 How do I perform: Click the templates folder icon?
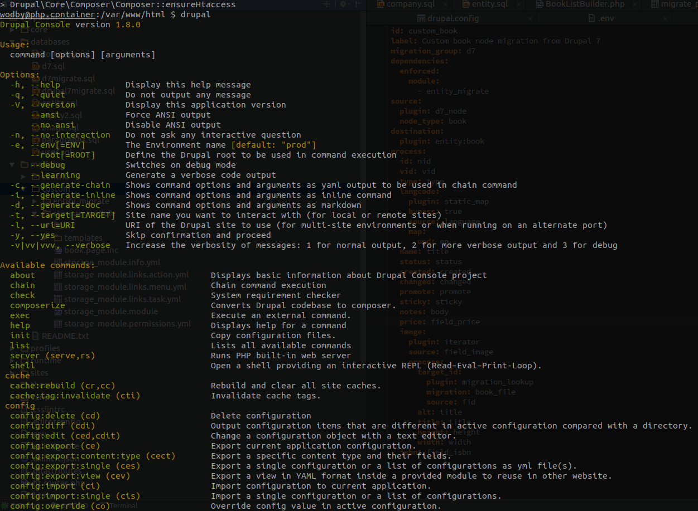click(x=57, y=238)
